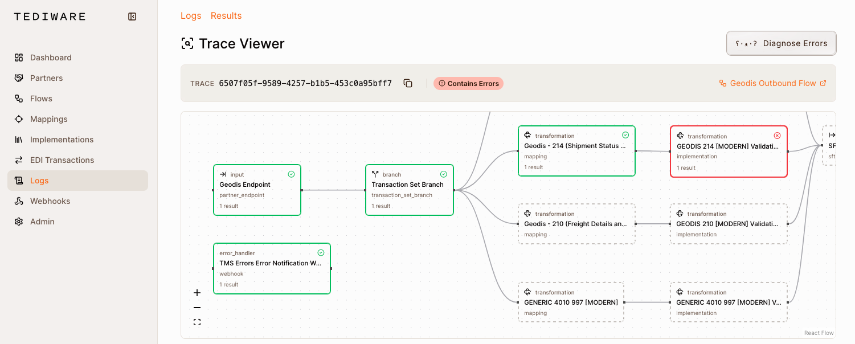Click the Webhooks icon
The width and height of the screenshot is (855, 344).
point(18,200)
